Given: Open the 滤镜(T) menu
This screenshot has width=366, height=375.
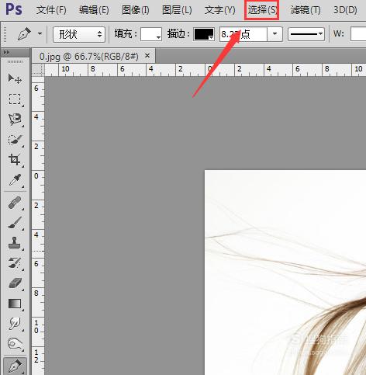Looking at the screenshot, I should click(306, 10).
